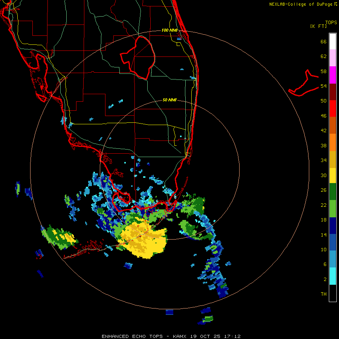This screenshot has width=339, height=339.
Task: Click the "26" legend value
Action: (x=324, y=190)
